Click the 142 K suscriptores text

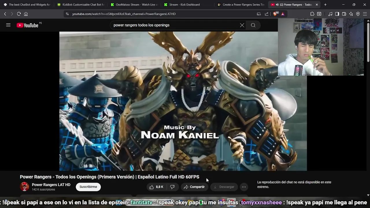(x=43, y=190)
